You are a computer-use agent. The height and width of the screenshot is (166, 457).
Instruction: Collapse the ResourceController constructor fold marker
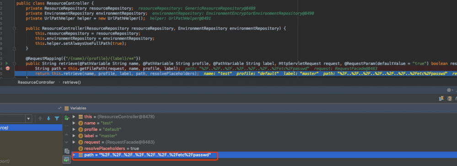[x=14, y=28]
